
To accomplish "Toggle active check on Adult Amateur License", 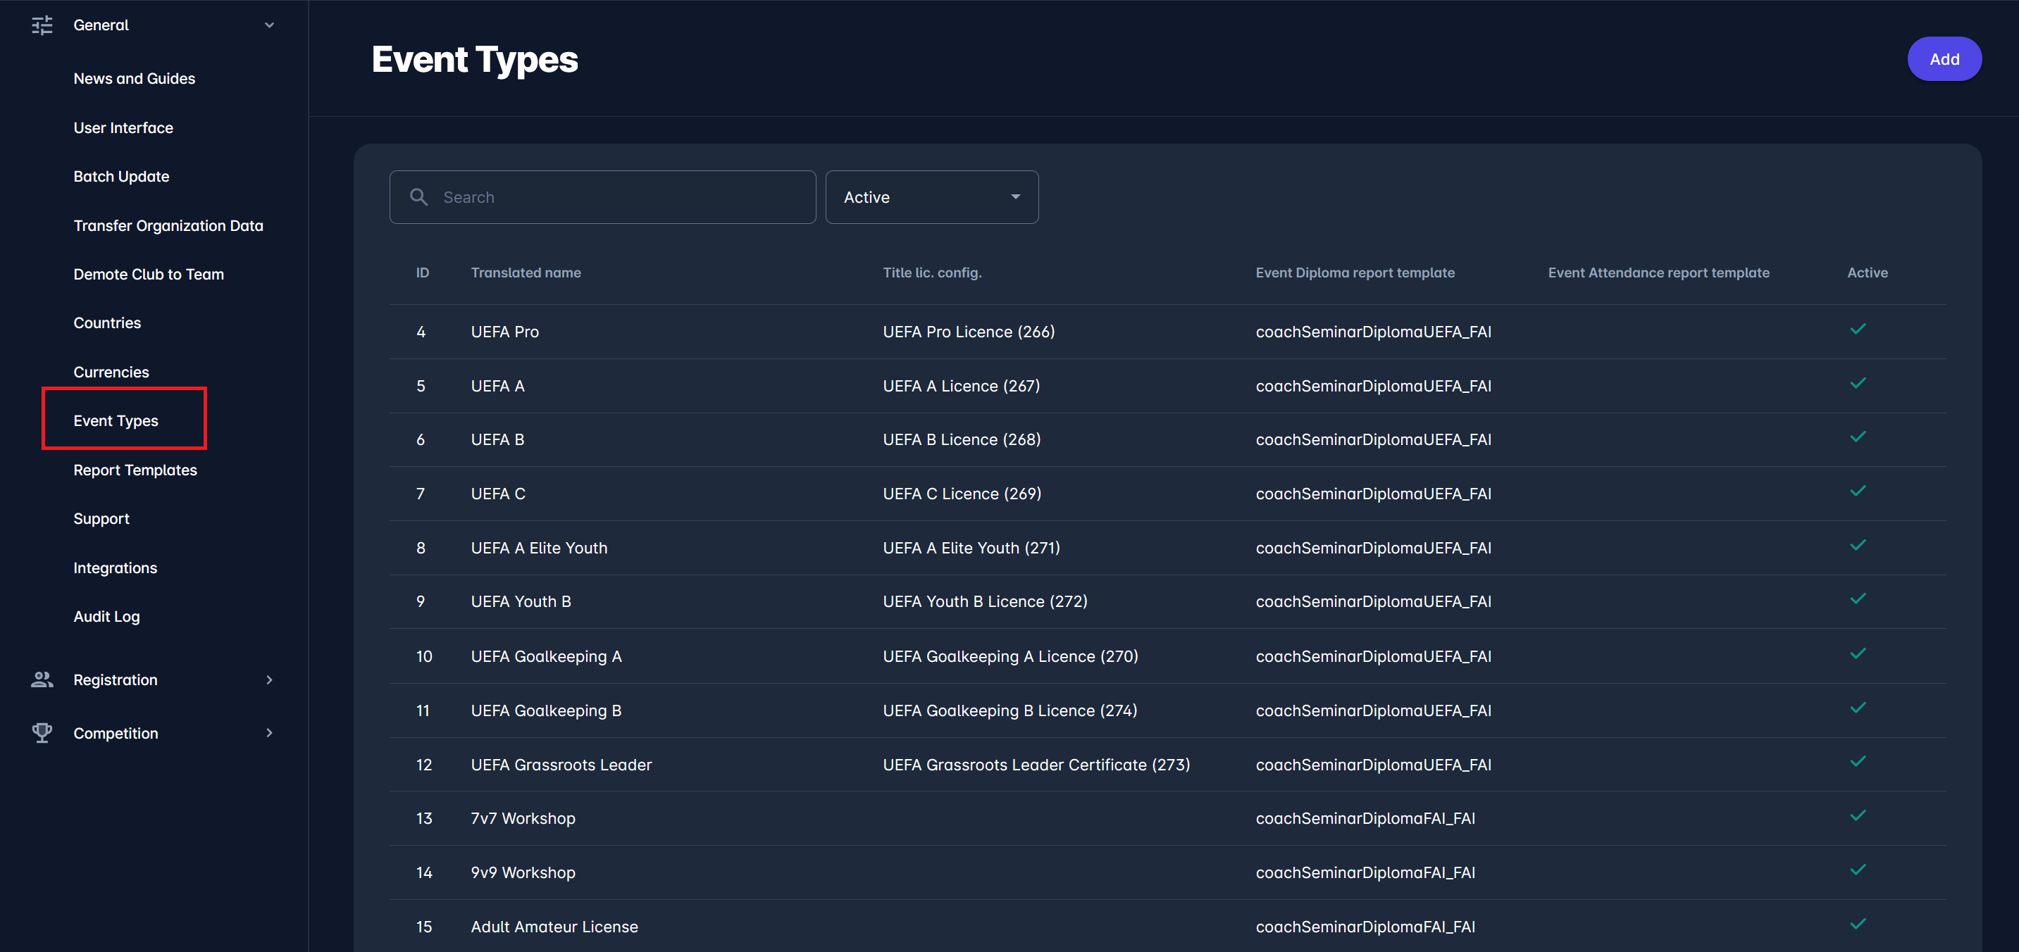I will click(x=1857, y=924).
